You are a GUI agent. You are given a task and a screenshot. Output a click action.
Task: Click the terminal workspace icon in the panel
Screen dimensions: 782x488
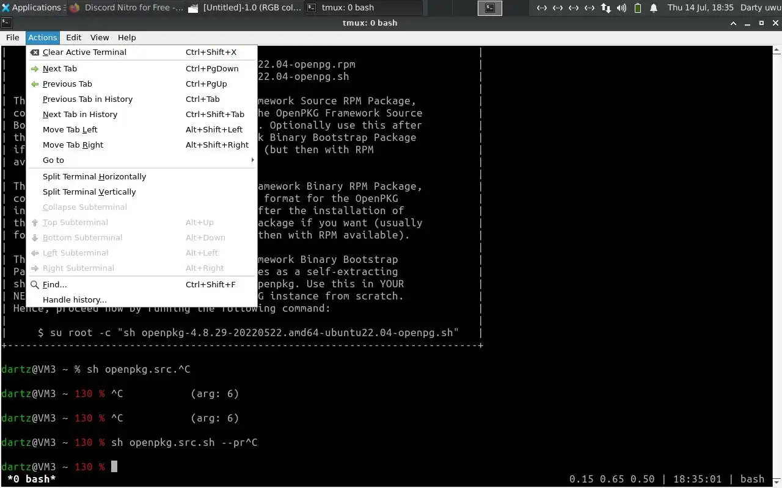(x=489, y=7)
